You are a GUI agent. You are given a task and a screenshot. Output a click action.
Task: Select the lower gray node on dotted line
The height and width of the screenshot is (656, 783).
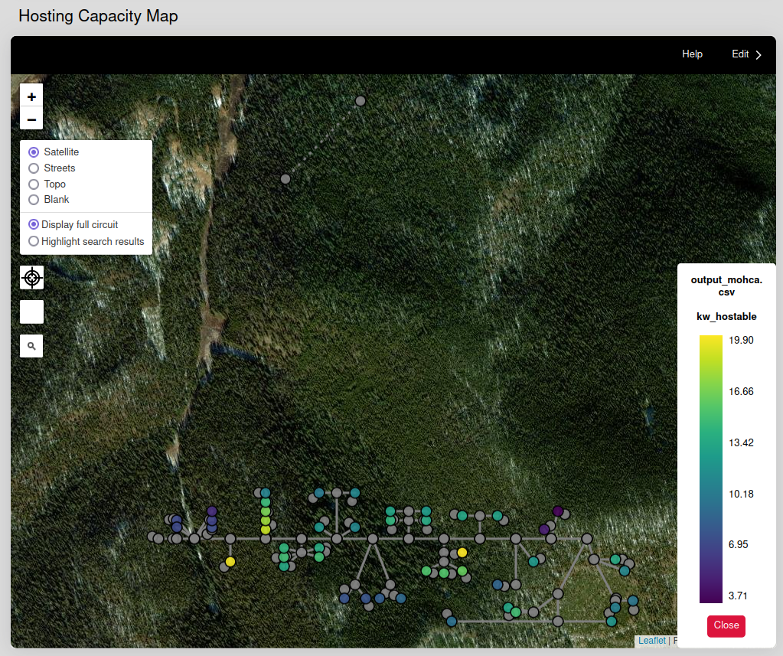coord(285,178)
